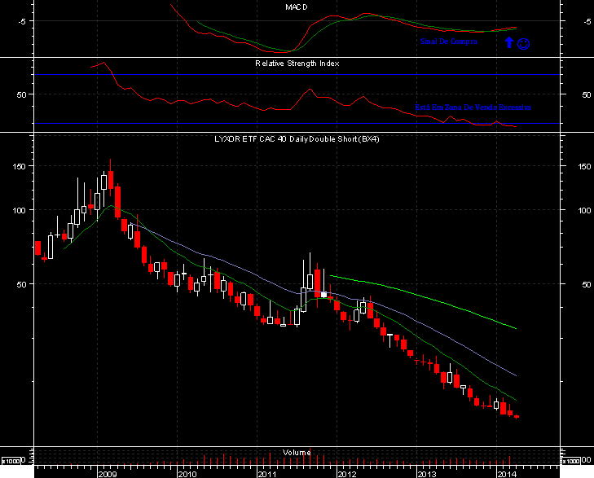The width and height of the screenshot is (594, 478).
Task: Select the solid white candlestick on the price chart
Action: (x=323, y=295)
